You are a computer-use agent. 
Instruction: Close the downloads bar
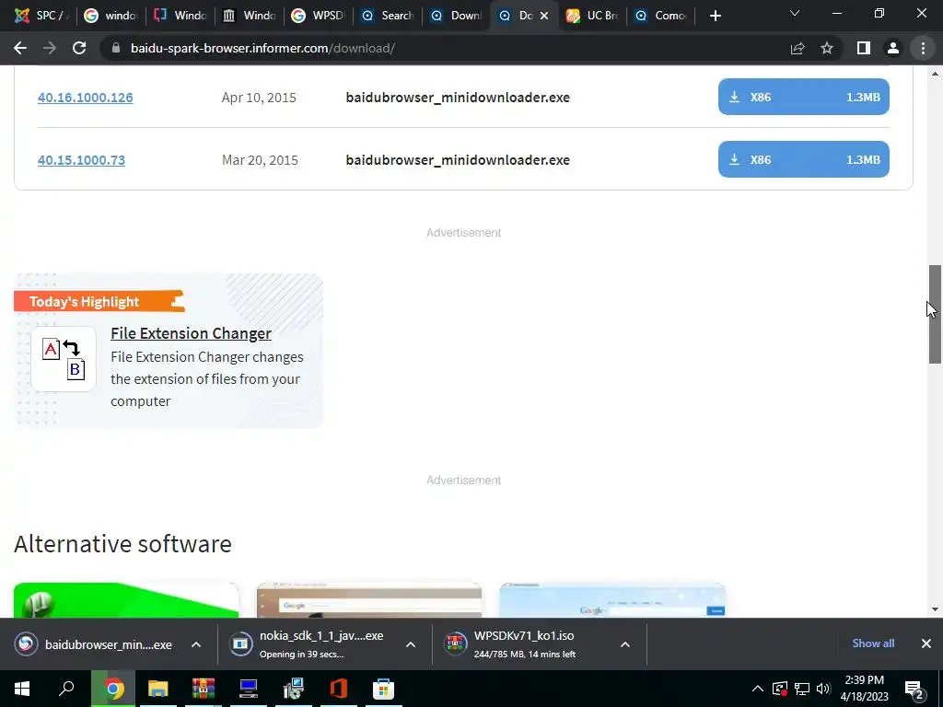[x=926, y=643]
